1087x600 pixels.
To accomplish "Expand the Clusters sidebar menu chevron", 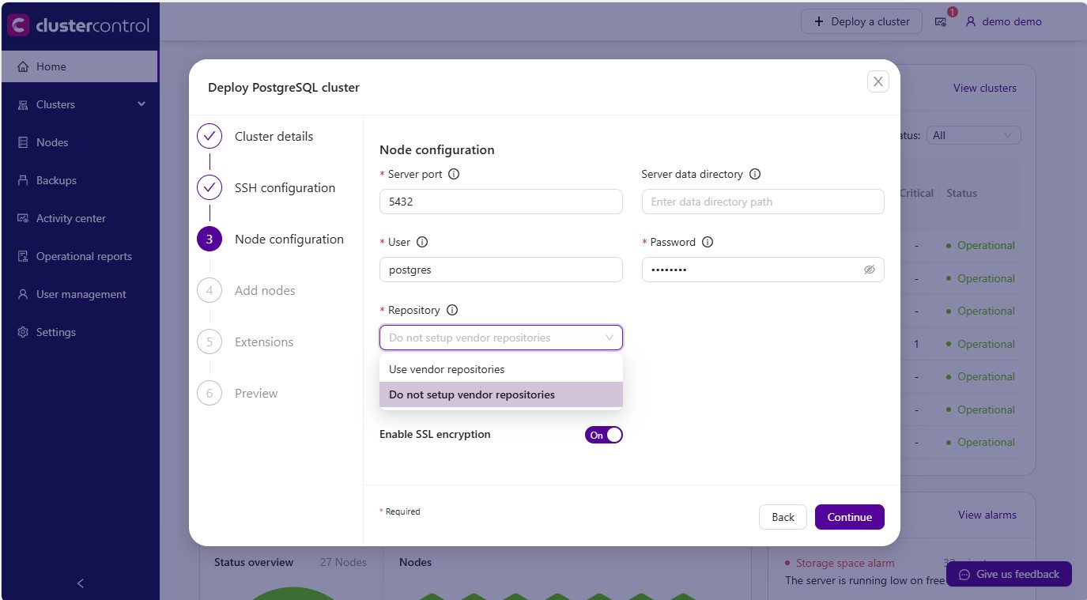I will point(142,104).
